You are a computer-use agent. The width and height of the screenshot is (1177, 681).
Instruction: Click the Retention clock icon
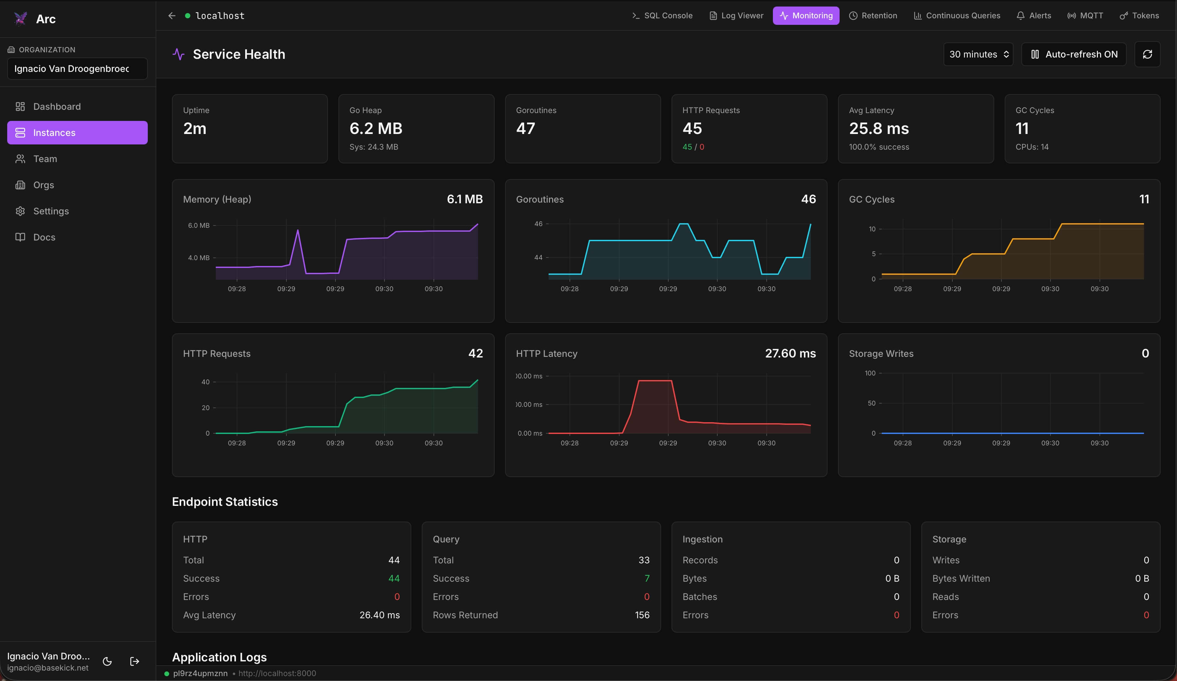click(x=853, y=16)
